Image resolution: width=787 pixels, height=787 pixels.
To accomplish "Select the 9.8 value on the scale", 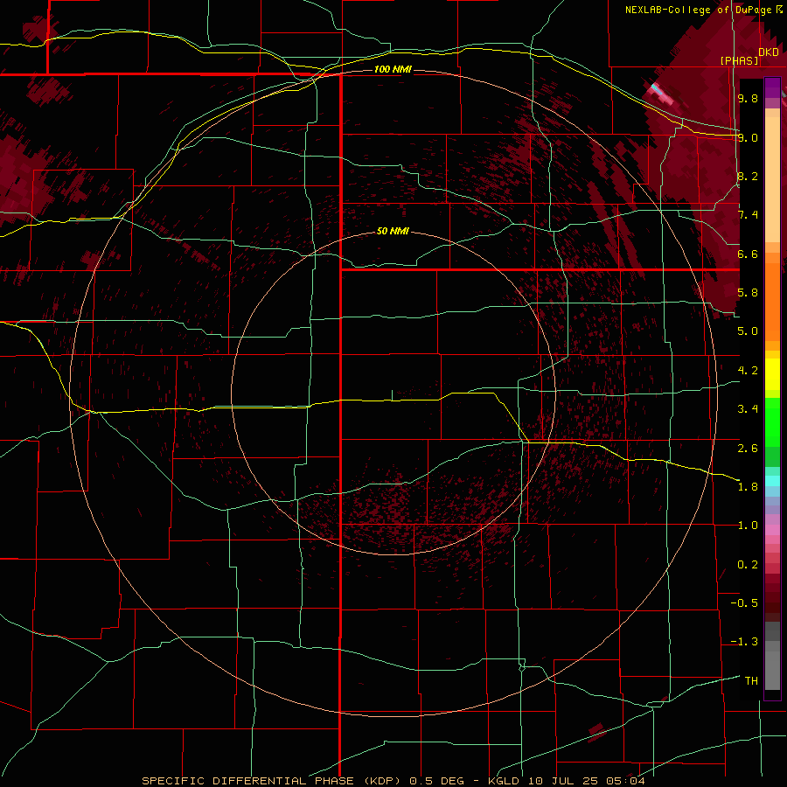I will tap(748, 99).
